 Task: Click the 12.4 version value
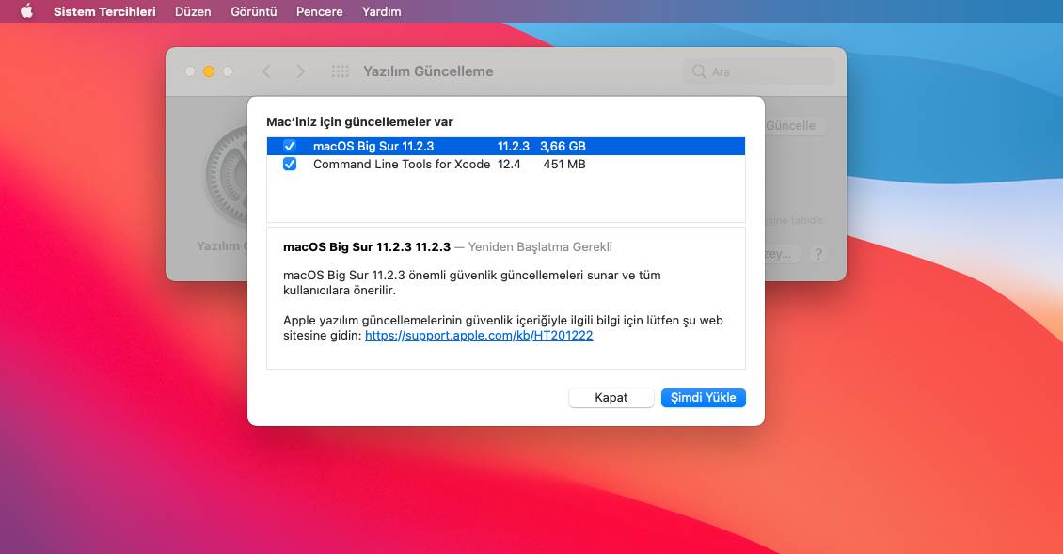(509, 164)
